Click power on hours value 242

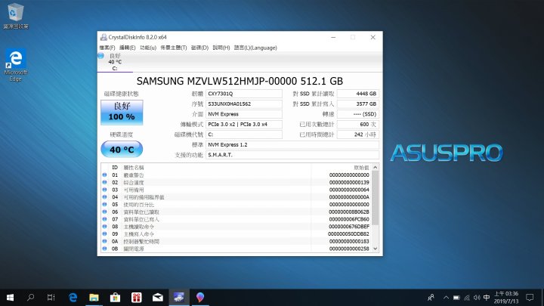[x=358, y=134]
